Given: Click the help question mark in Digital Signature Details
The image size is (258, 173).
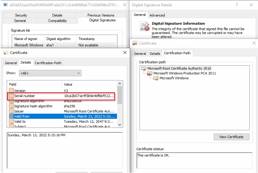Looking at the screenshot, I should tap(237, 5).
